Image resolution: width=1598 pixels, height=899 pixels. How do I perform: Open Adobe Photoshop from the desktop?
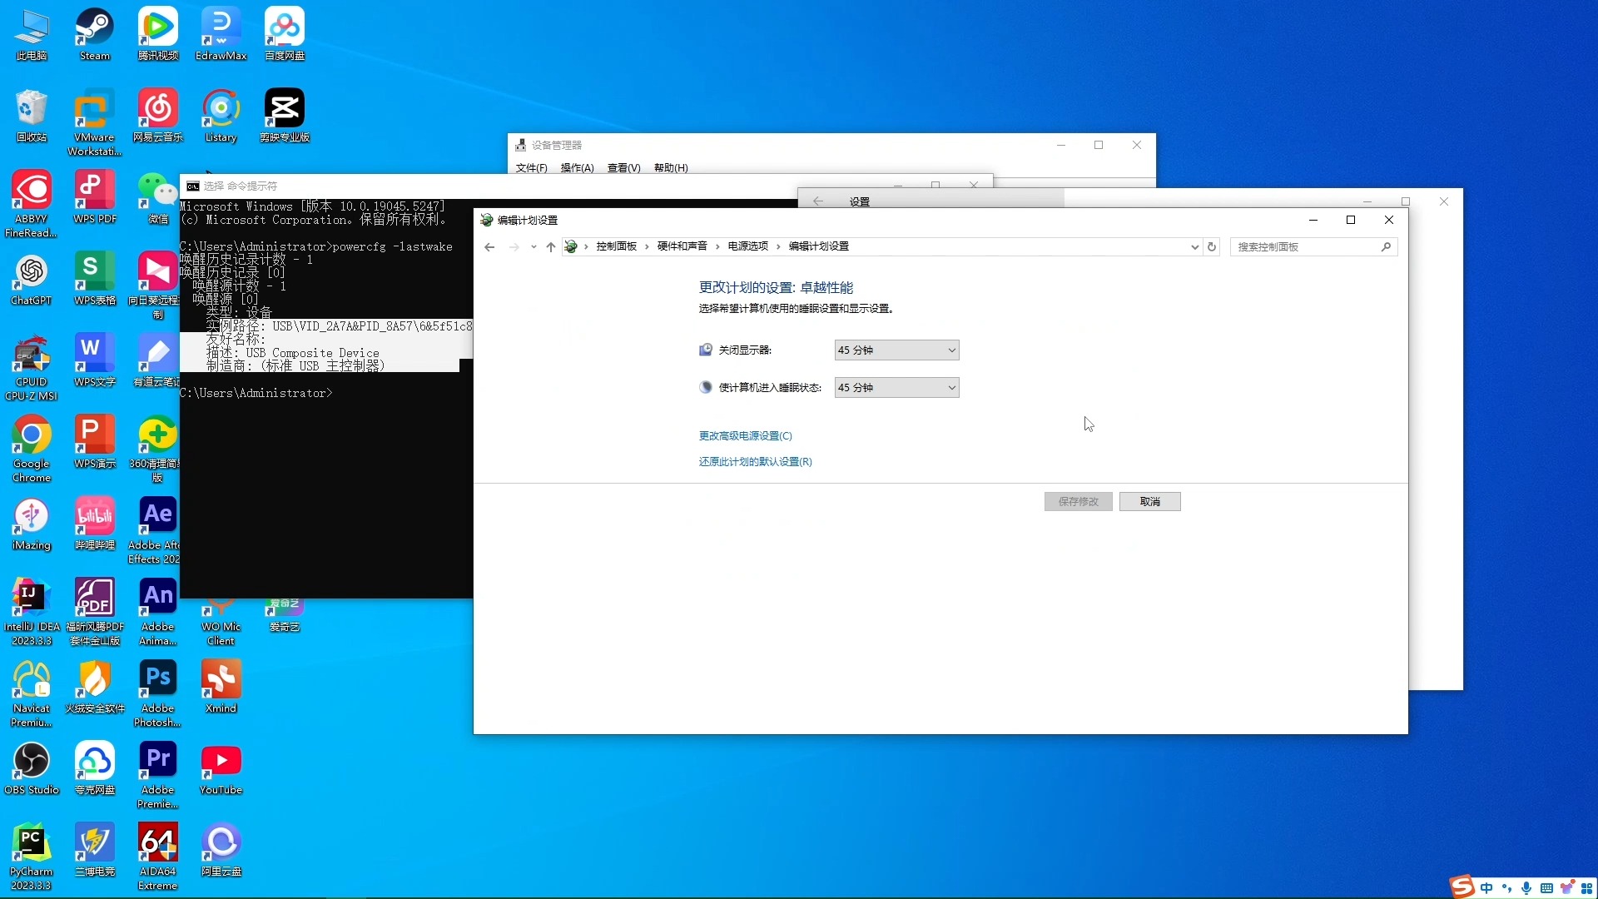pyautogui.click(x=157, y=678)
